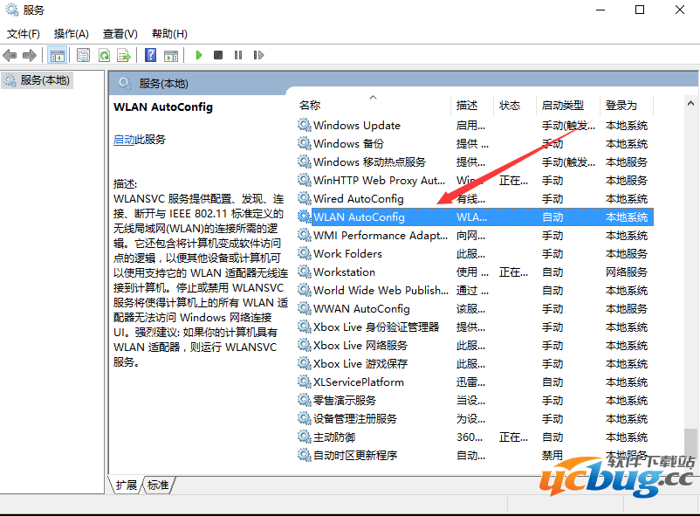Click the Wired AutoConfig gear icon
Image resolution: width=700 pixels, height=516 pixels.
[304, 198]
